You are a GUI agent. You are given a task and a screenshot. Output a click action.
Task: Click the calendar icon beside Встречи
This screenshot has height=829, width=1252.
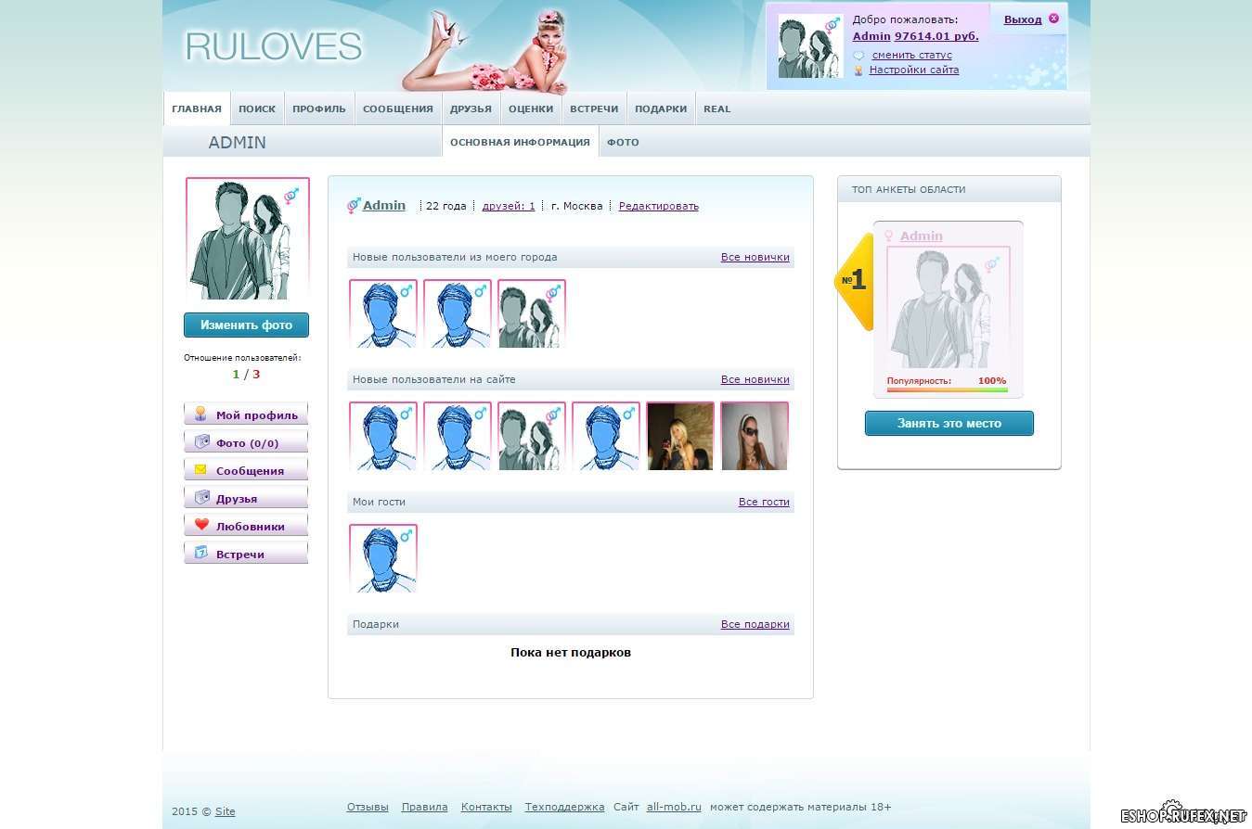[201, 553]
